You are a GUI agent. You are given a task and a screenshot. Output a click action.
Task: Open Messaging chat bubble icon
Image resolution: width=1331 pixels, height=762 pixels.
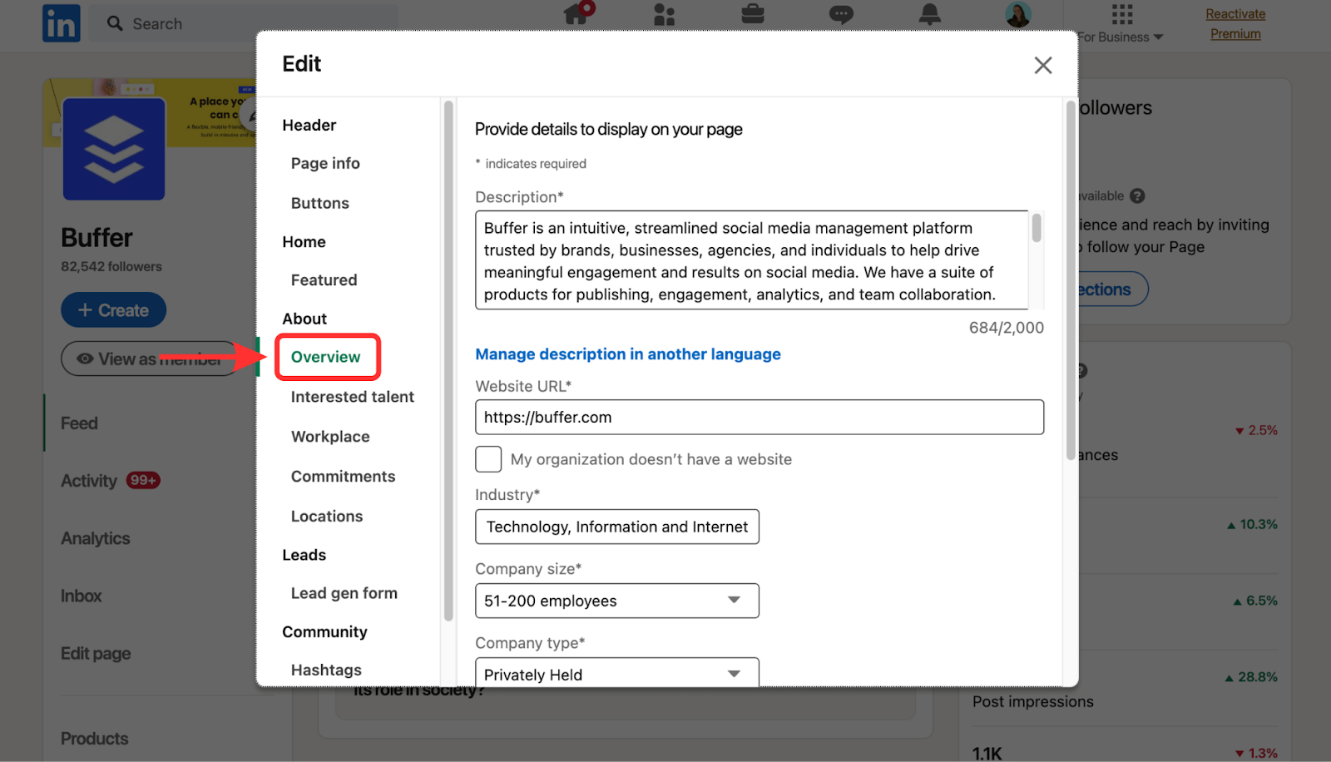841,14
